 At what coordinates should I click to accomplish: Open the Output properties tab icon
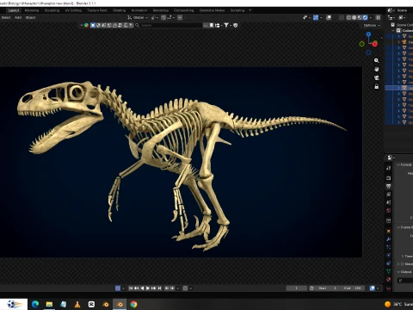tap(388, 186)
